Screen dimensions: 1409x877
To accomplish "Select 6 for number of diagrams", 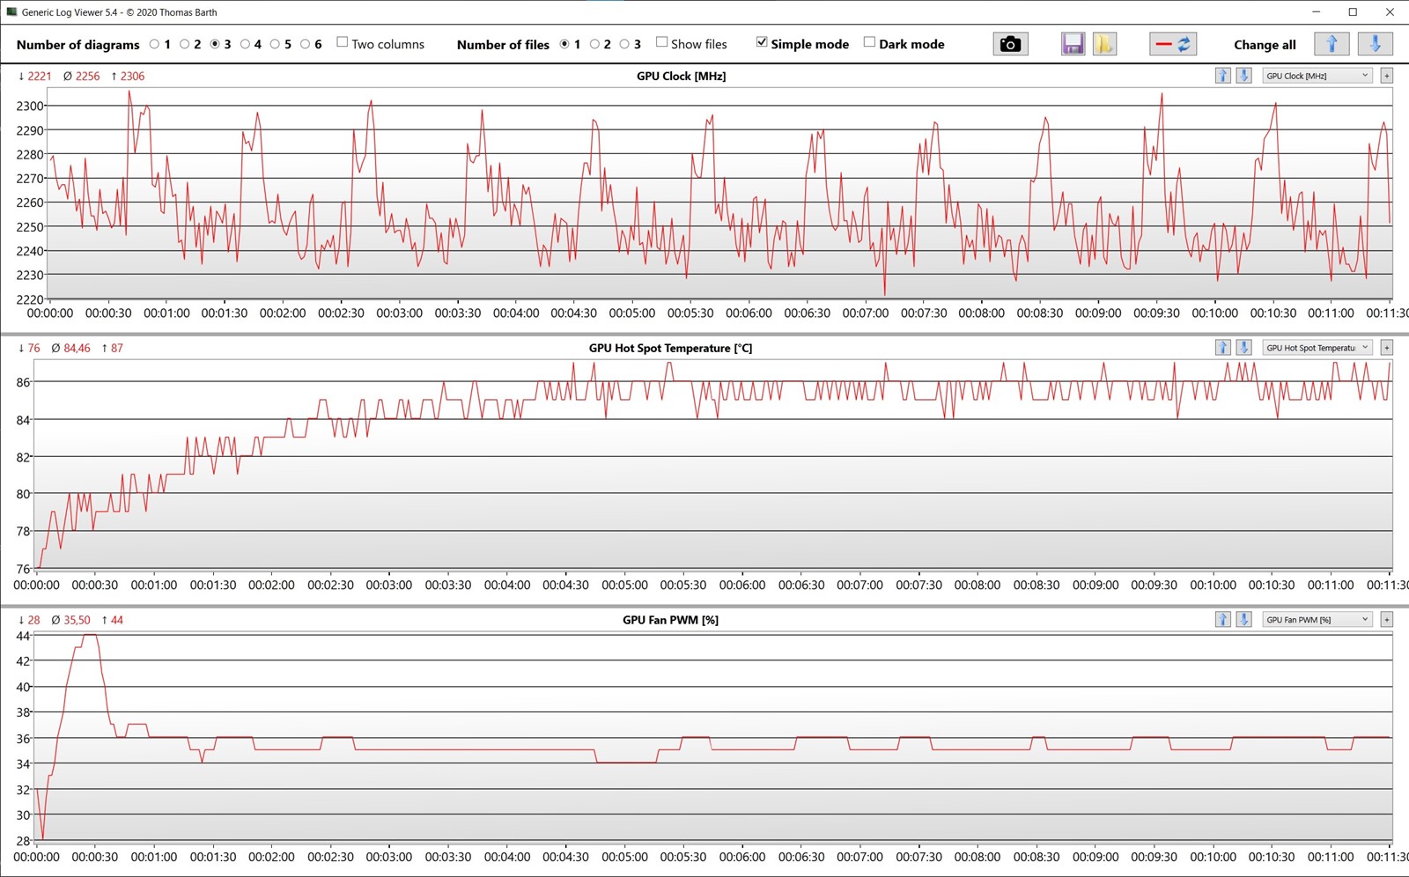I will pos(305,44).
